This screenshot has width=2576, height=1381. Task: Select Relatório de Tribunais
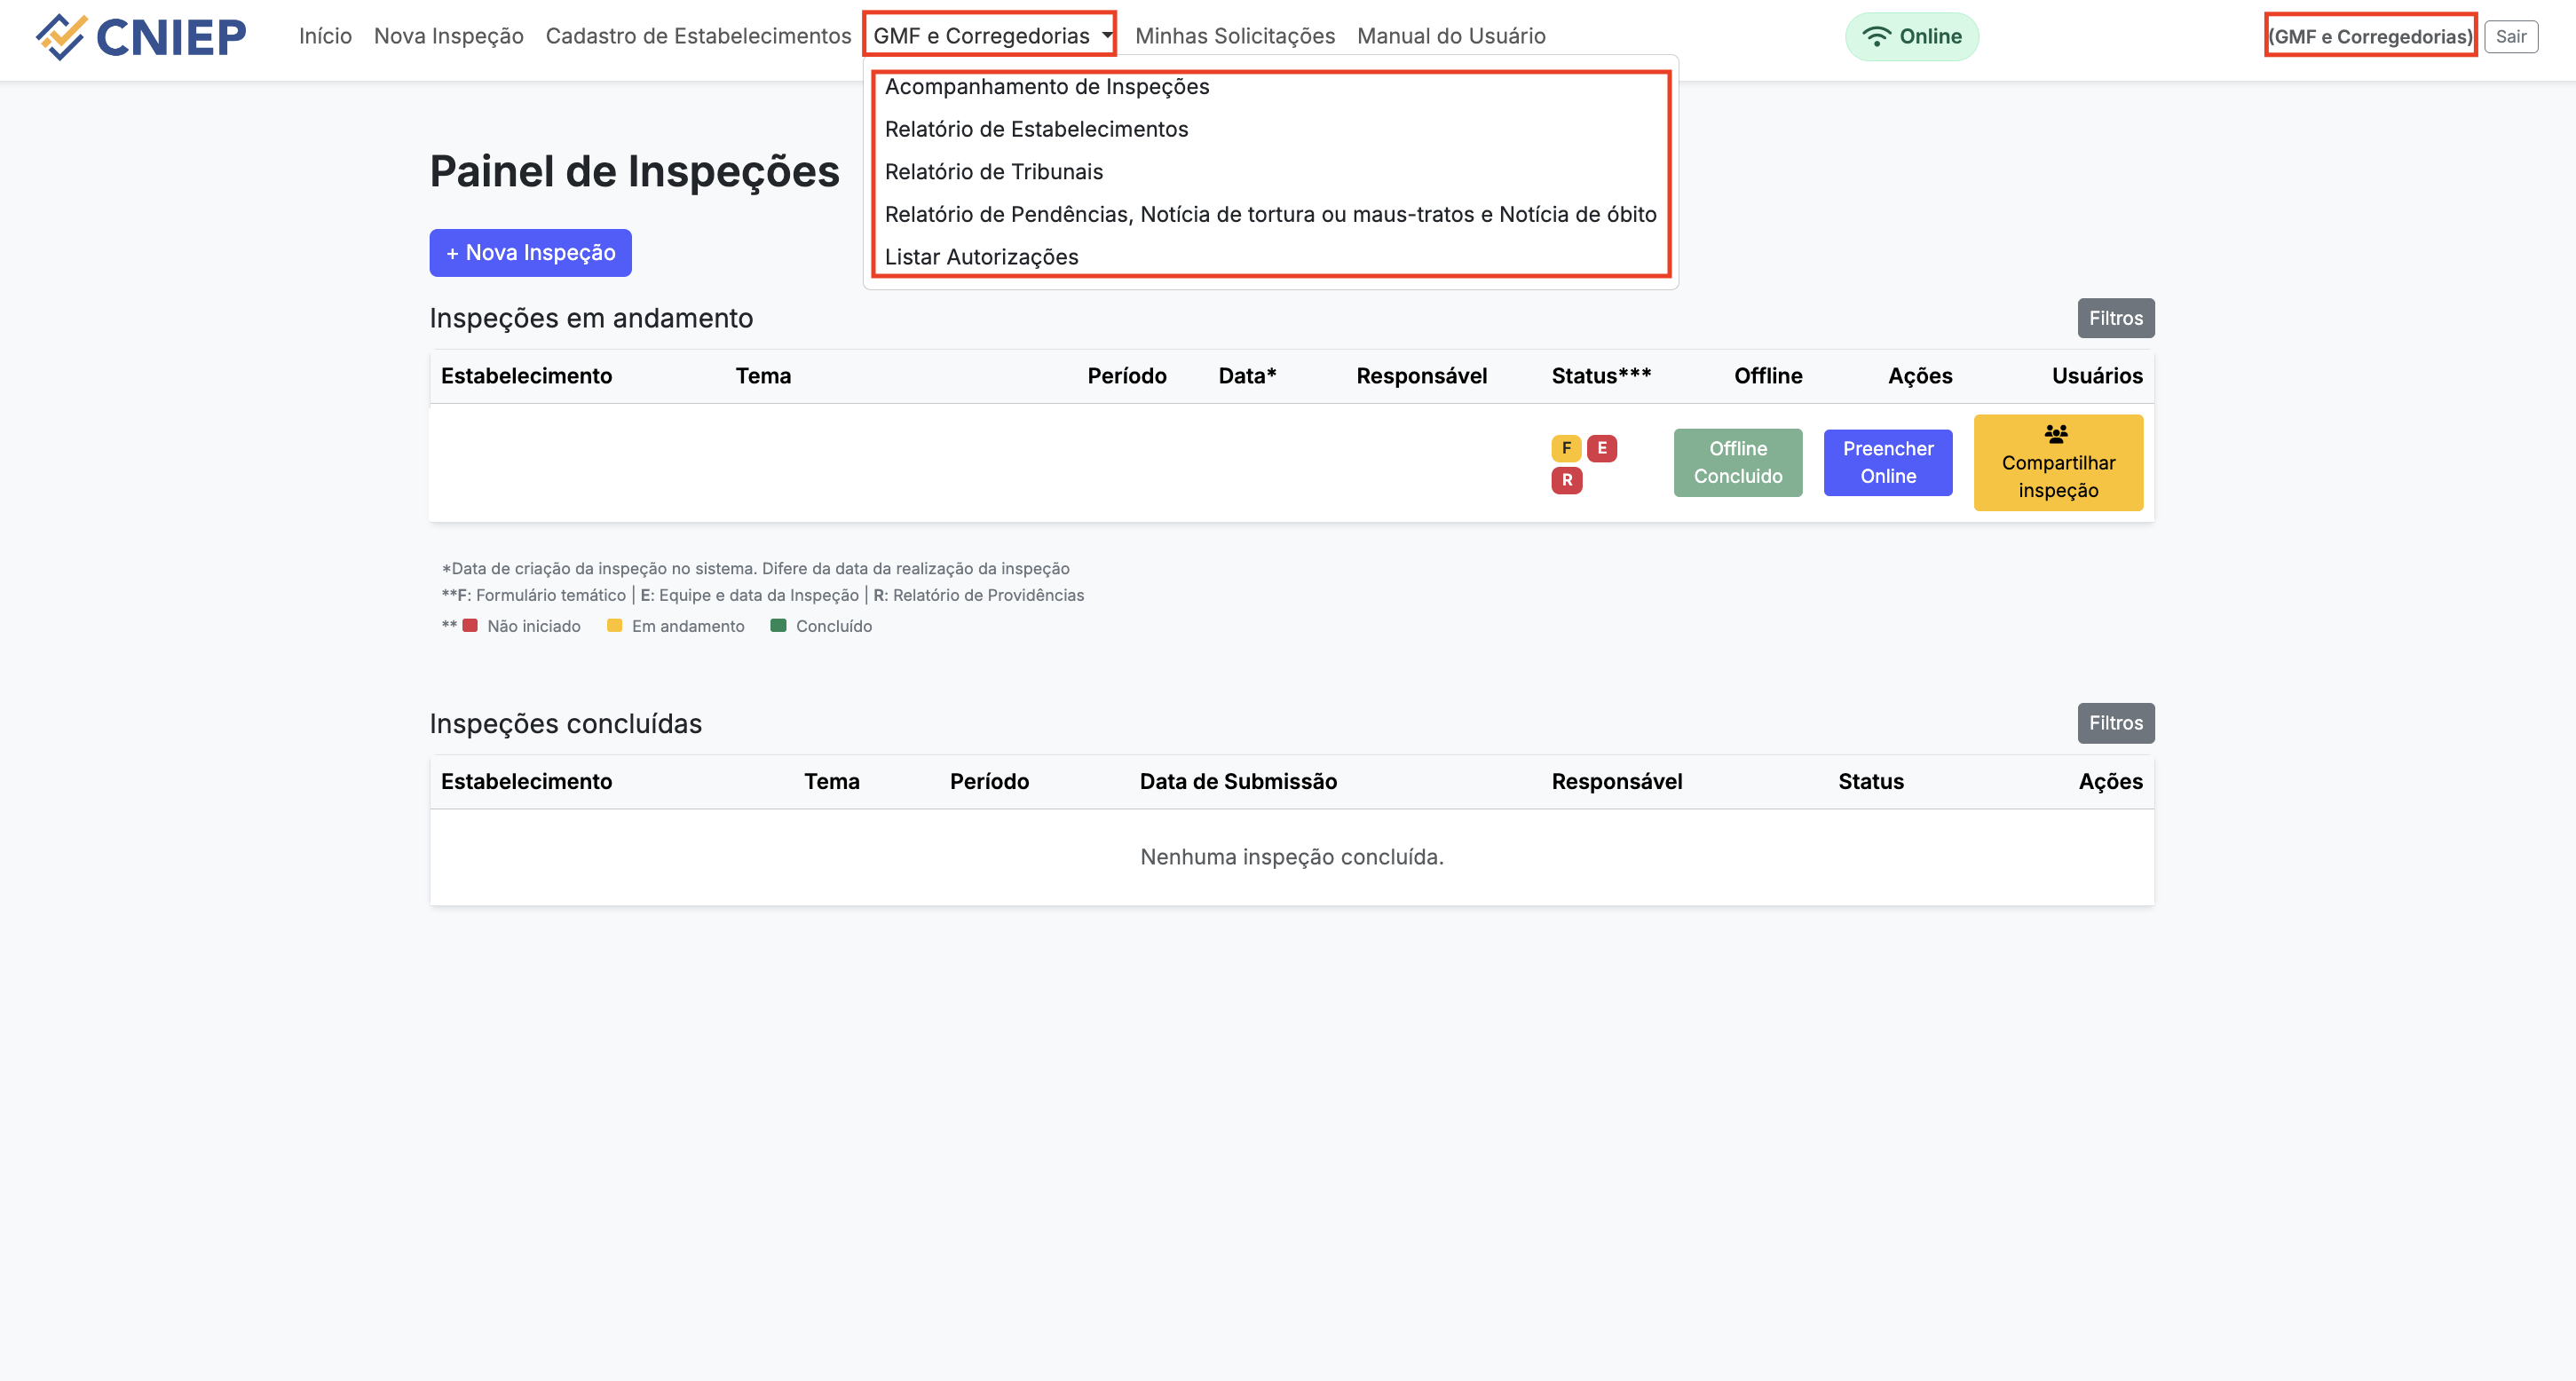tap(994, 172)
